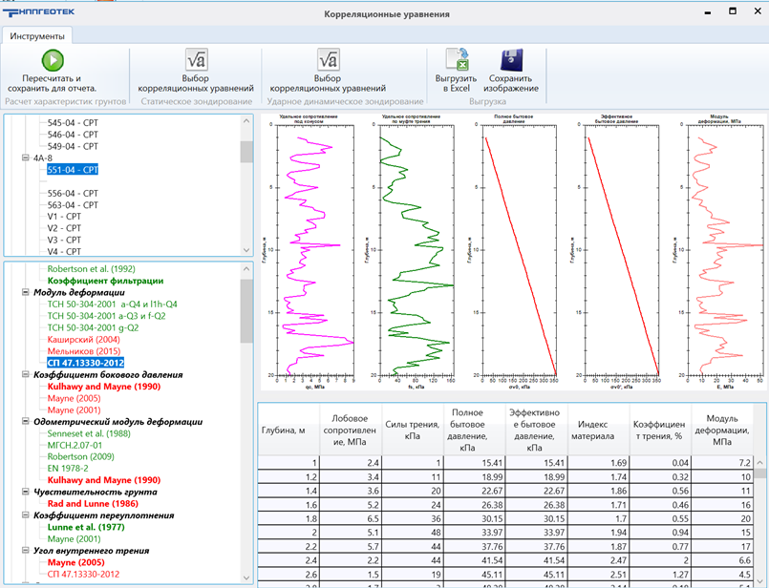Image resolution: width=769 pixels, height=588 pixels.
Task: Collapse the Одометрический модуль деформации group
Action: (25, 422)
